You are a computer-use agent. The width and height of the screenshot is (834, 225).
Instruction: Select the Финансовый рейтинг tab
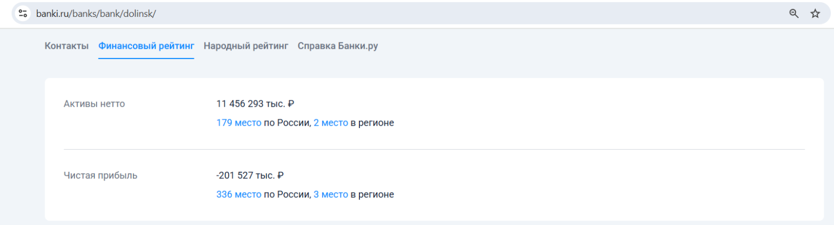(146, 46)
